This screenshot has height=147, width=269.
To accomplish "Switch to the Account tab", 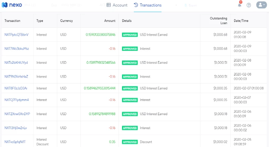I will (x=117, y=5).
